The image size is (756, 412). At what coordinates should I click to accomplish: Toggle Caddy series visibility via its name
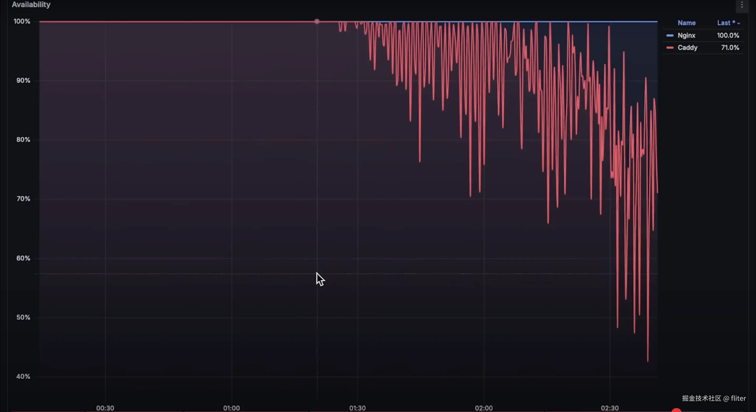click(687, 48)
